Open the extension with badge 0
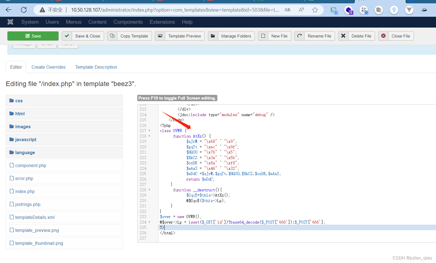The height and width of the screenshot is (263, 436). (x=364, y=10)
